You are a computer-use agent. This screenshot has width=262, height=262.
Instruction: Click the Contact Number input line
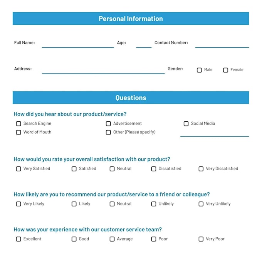point(222,44)
